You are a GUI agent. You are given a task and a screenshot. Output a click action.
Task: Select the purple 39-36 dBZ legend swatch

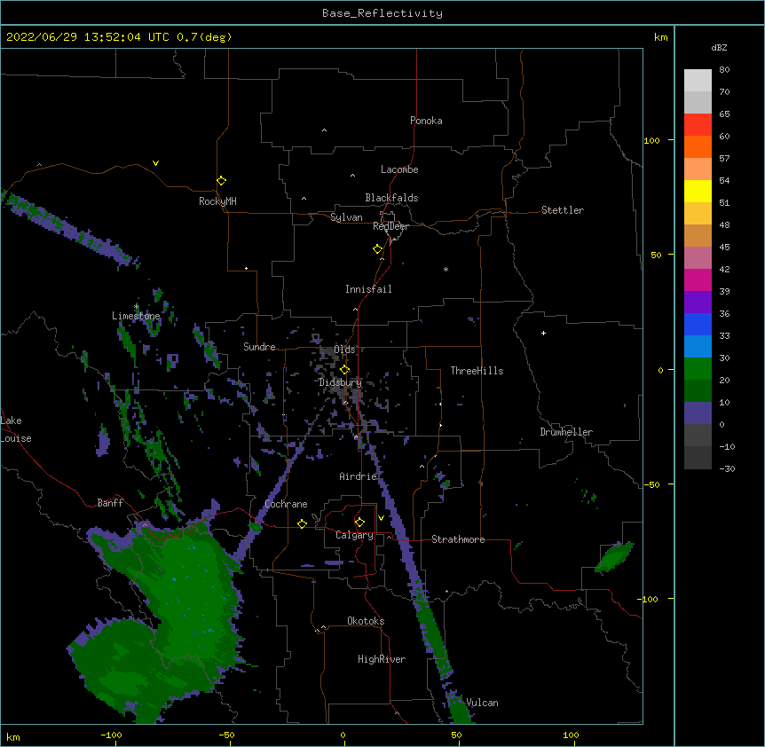pyautogui.click(x=698, y=303)
